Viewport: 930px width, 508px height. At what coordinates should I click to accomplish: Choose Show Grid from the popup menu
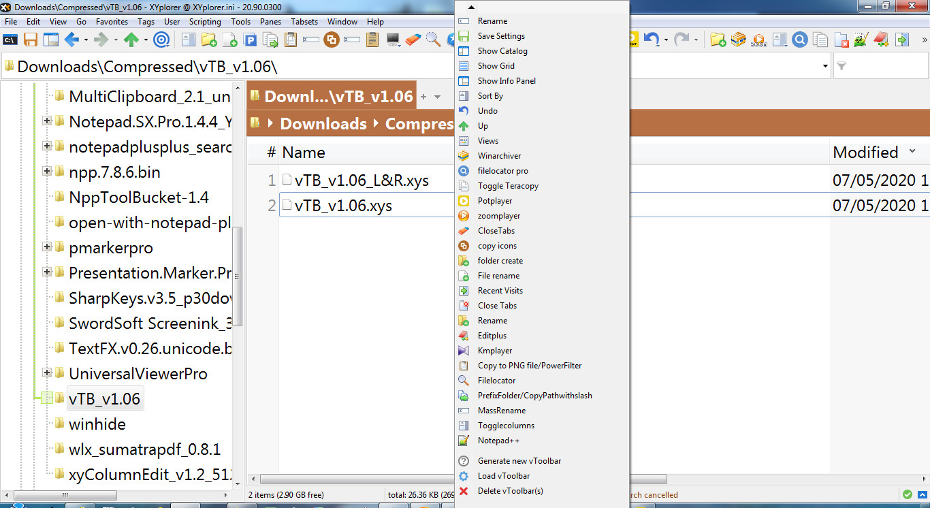click(x=496, y=66)
